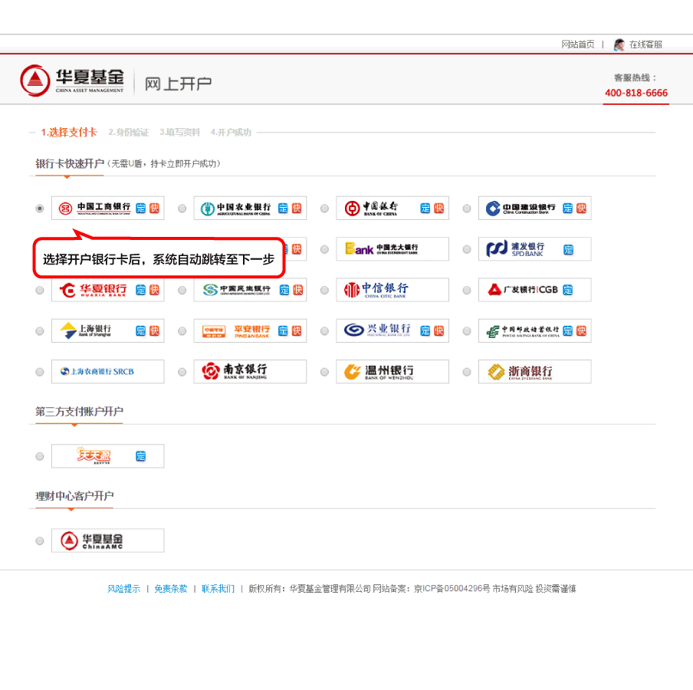This screenshot has width=693, height=690.
Task: Click the 网上开户 page title
Action: pyautogui.click(x=178, y=84)
